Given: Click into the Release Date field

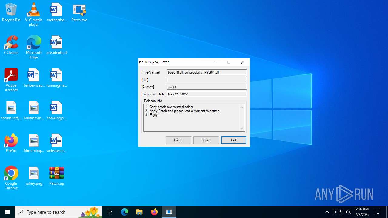Looking at the screenshot, I should (207, 94).
